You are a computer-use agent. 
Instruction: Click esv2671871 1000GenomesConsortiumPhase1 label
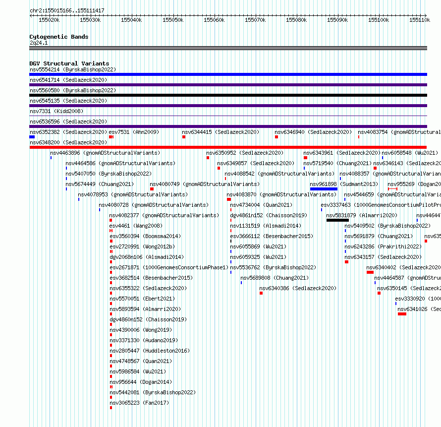(169, 267)
